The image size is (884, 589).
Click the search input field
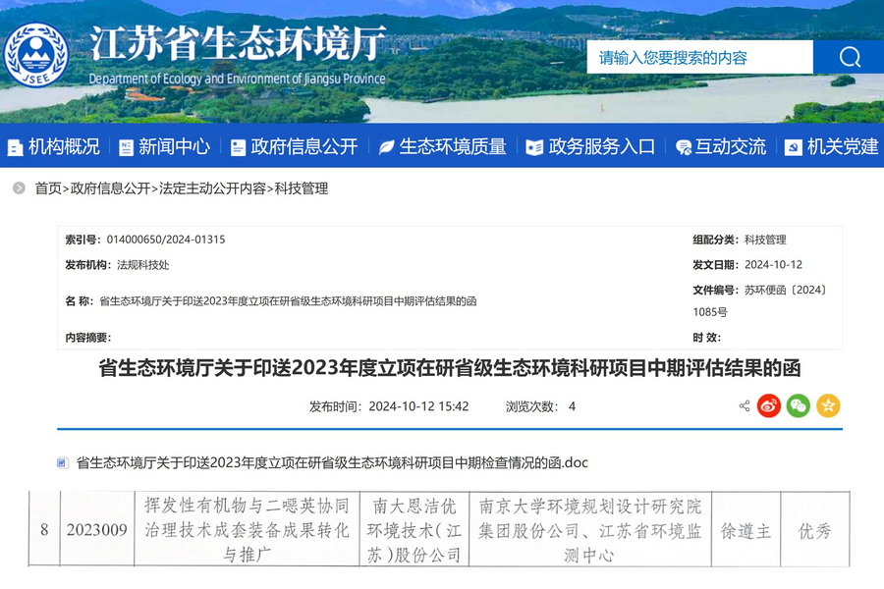point(699,57)
